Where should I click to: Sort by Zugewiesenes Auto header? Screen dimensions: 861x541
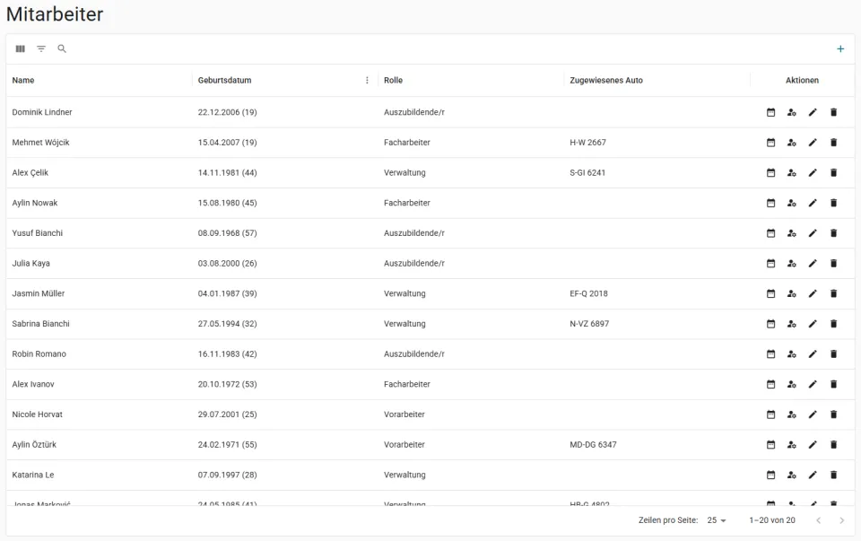pyautogui.click(x=606, y=80)
